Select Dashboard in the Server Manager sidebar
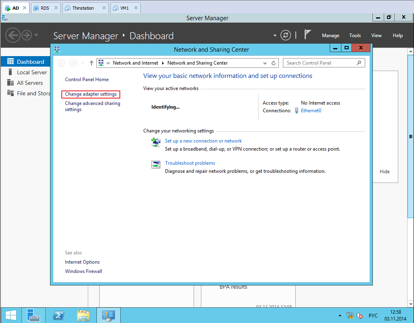The height and width of the screenshot is (323, 414). [x=25, y=61]
